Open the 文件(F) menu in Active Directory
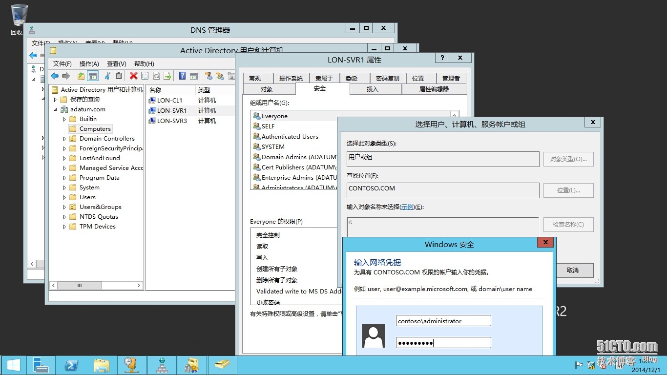Image resolution: width=667 pixels, height=375 pixels. coord(63,63)
